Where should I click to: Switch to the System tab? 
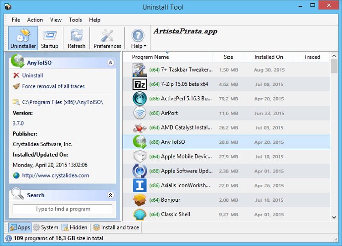click(46, 227)
